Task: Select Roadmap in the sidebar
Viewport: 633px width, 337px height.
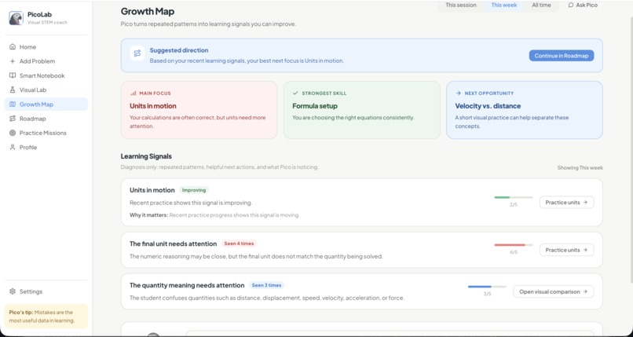Action: pyautogui.click(x=46, y=119)
